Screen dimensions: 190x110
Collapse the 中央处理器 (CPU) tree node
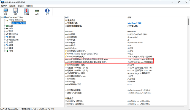tap(4, 20)
